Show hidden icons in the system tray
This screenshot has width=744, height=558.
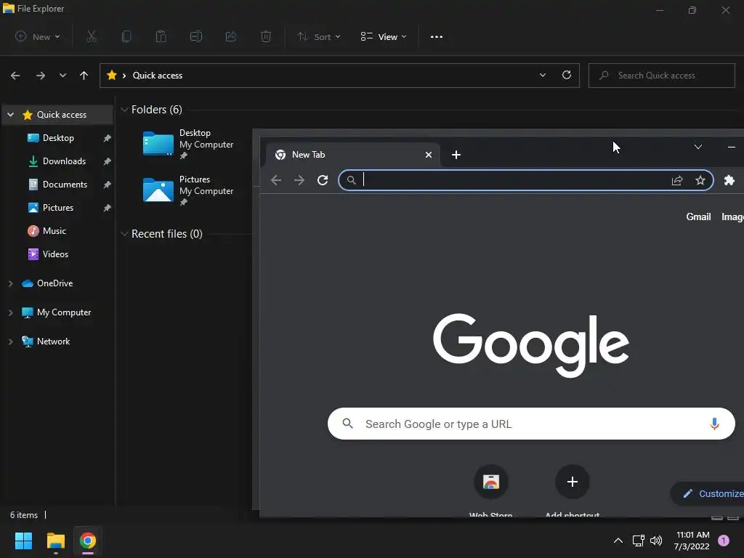tap(618, 541)
